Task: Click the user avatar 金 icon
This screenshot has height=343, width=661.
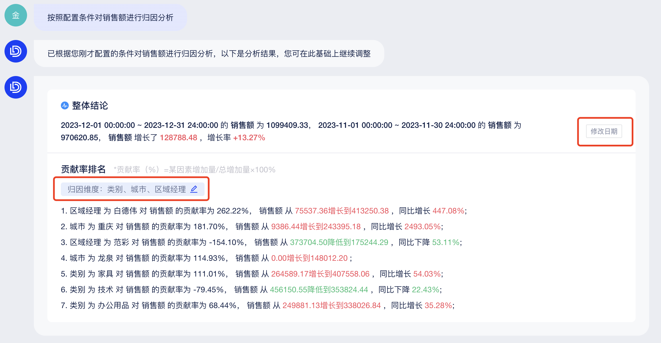Action: pyautogui.click(x=16, y=15)
